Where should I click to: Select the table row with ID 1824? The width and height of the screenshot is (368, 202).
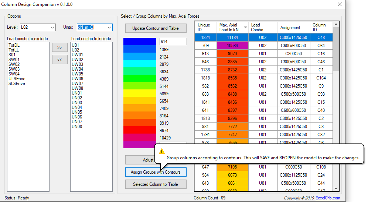pos(205,38)
